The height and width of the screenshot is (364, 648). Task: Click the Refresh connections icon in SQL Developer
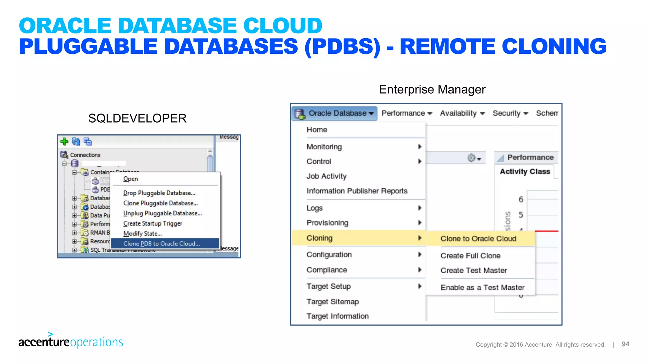coord(76,141)
